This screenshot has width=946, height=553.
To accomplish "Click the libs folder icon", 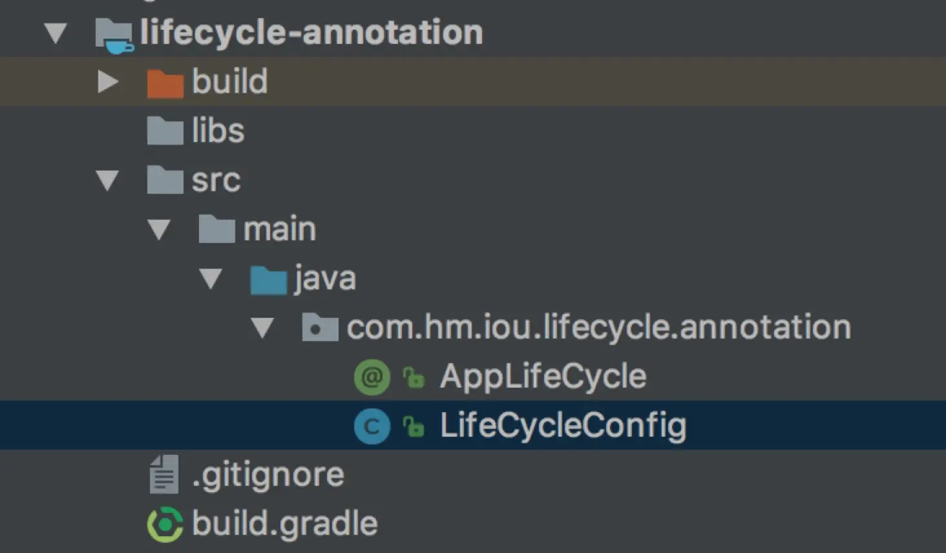I will pos(165,131).
